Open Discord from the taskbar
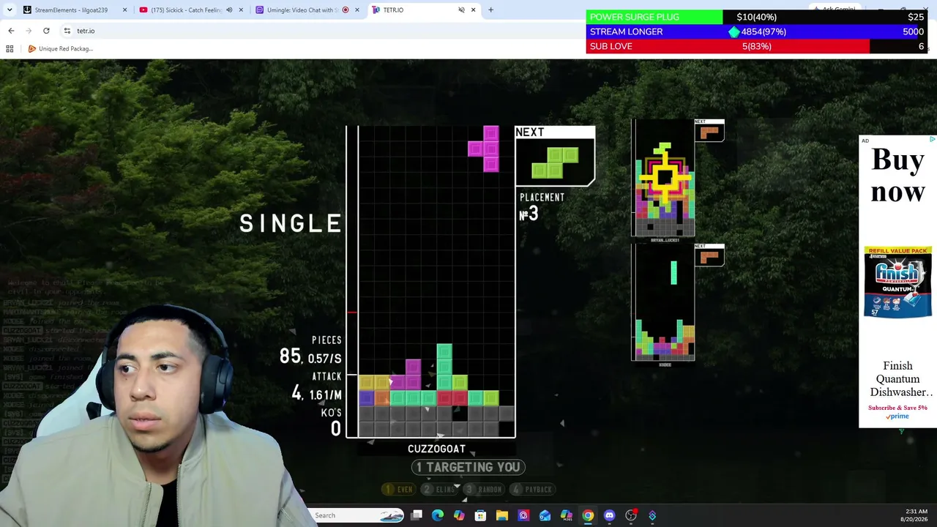 pos(609,515)
